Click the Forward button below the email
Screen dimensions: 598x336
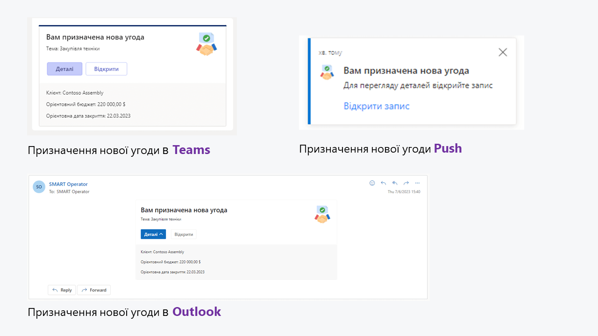94,290
